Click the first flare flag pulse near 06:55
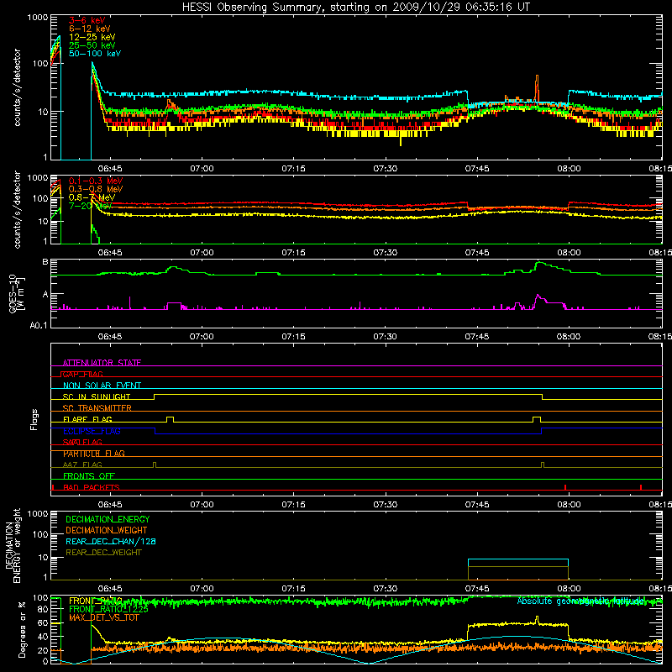The width and height of the screenshot is (672, 672). 171,419
